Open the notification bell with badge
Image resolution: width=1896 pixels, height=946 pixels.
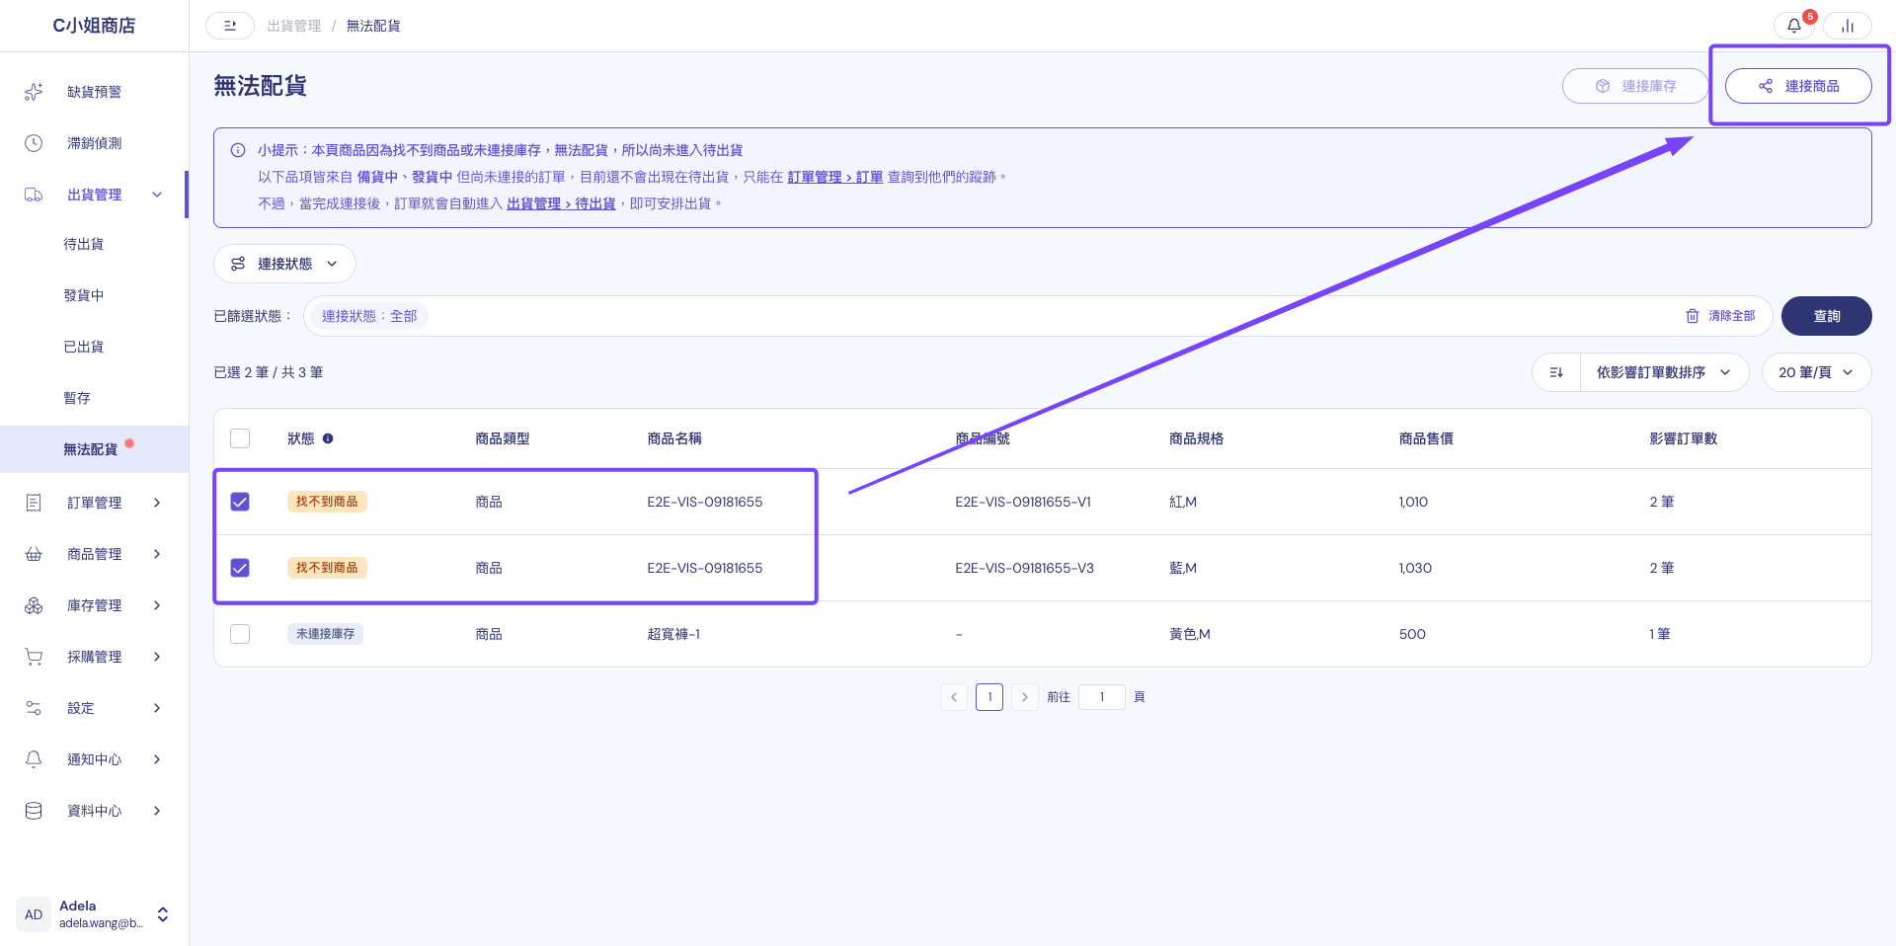point(1794,26)
